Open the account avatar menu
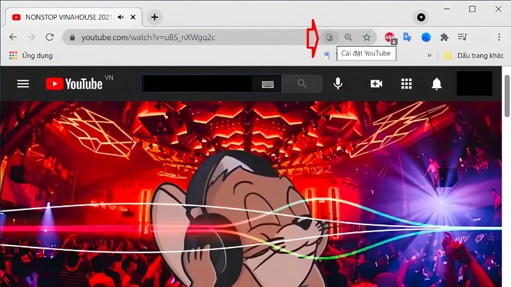This screenshot has height=287, width=511. pyautogui.click(x=474, y=84)
